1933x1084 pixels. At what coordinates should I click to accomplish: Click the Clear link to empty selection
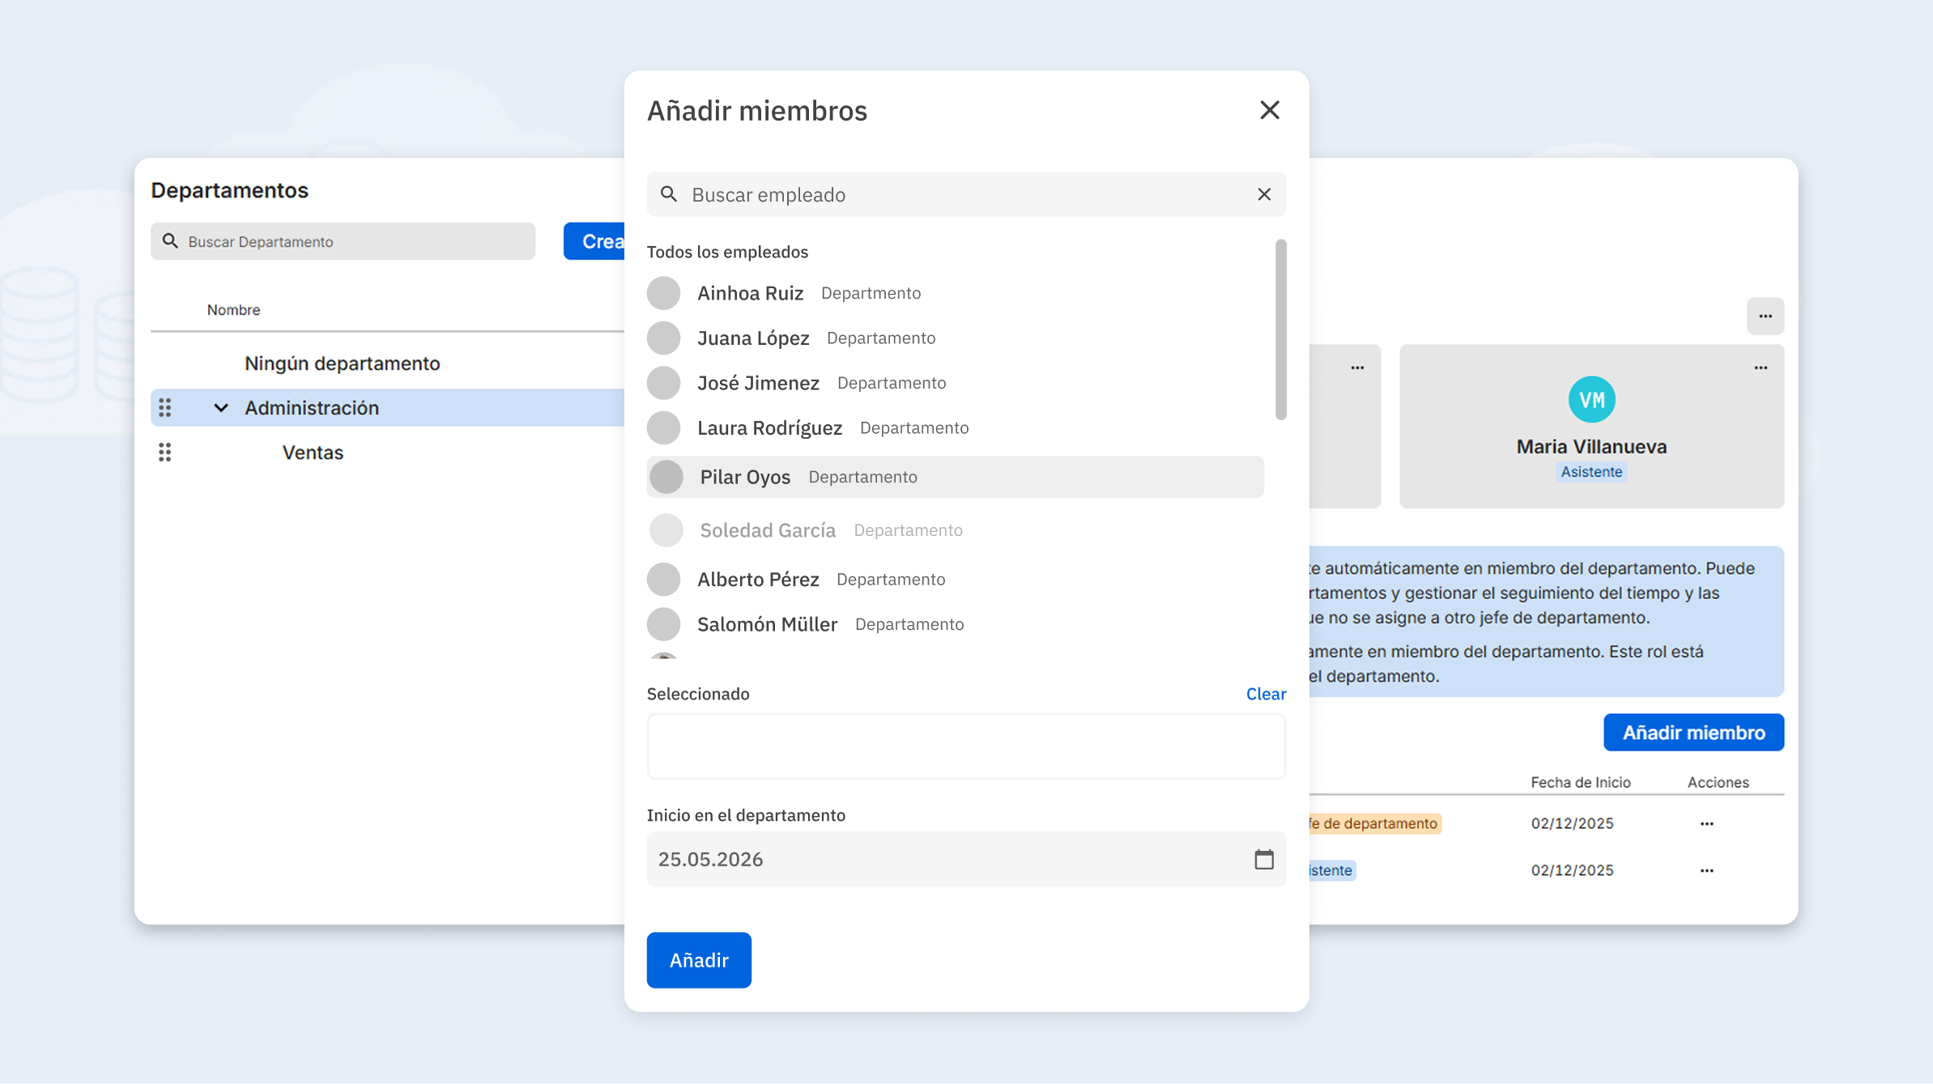pos(1265,694)
